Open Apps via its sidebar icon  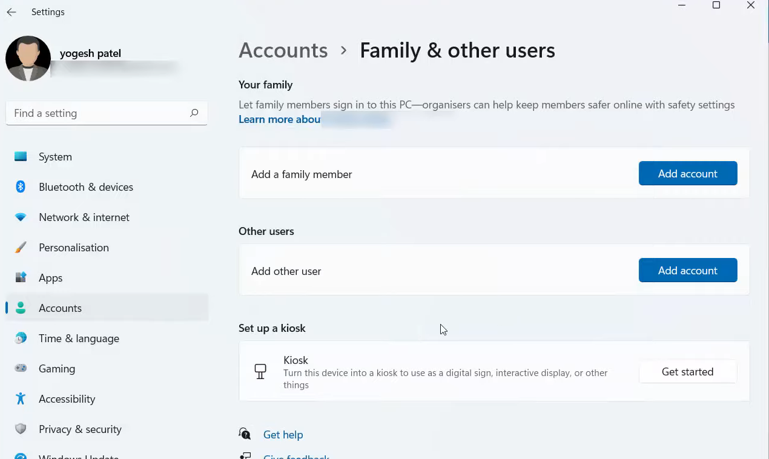pyautogui.click(x=21, y=278)
